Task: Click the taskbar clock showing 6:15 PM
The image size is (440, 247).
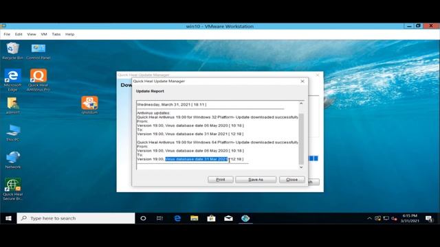Action: [x=410, y=218]
